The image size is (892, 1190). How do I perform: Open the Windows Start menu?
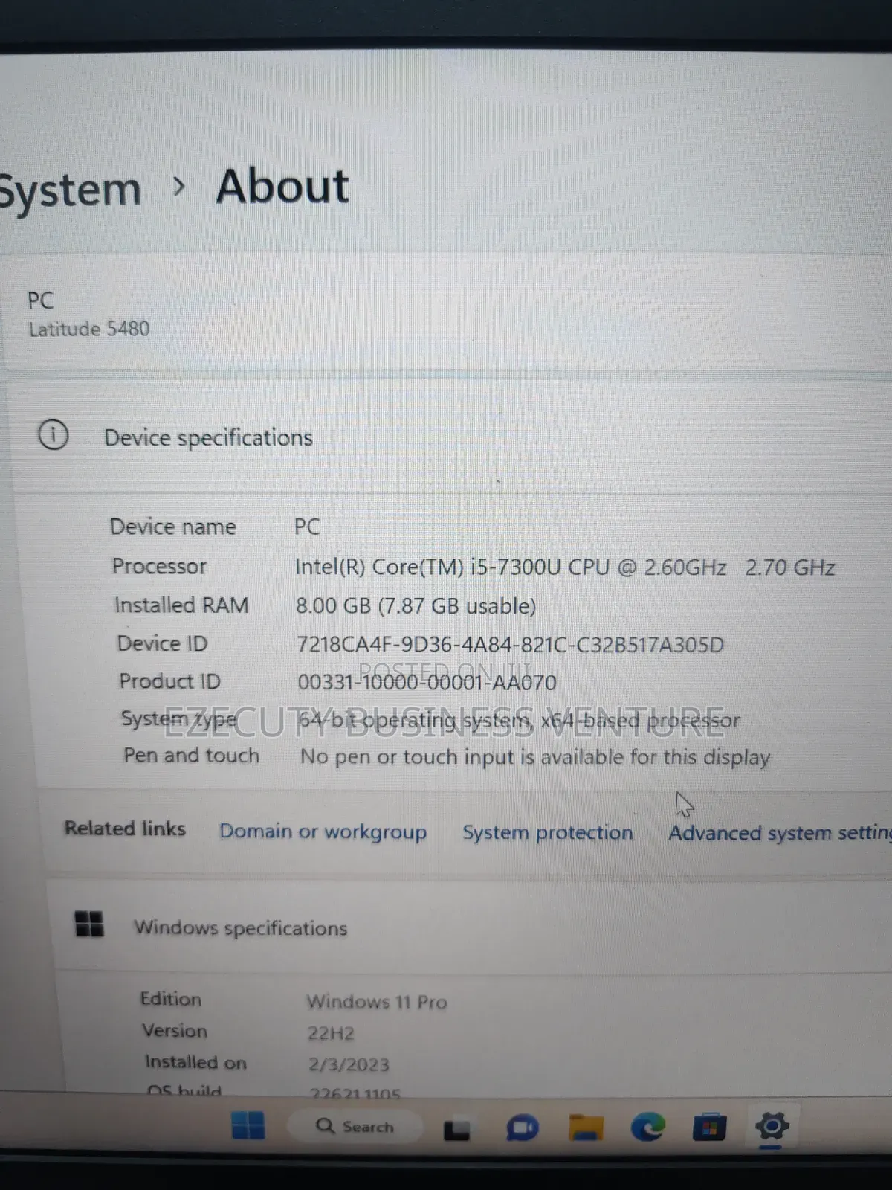[248, 1125]
